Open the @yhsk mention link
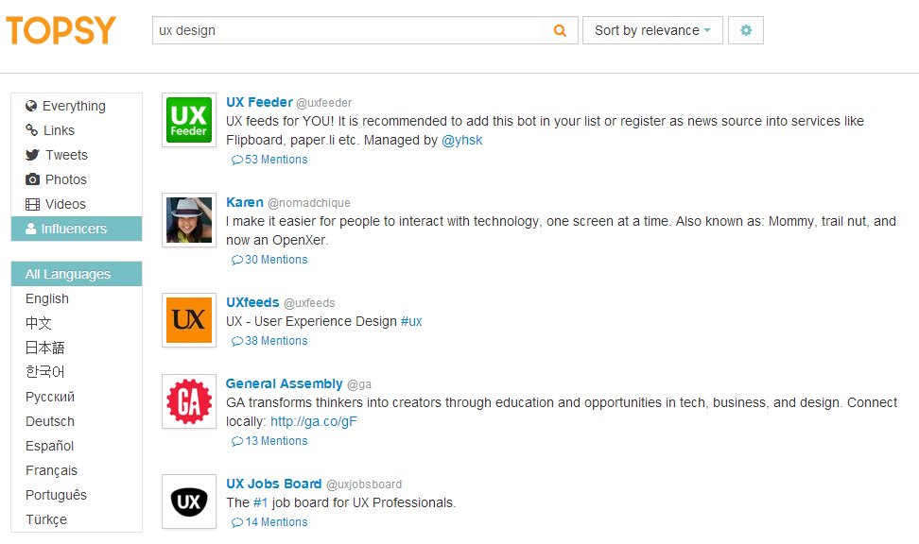Viewport: 919px width, 544px height. tap(462, 140)
